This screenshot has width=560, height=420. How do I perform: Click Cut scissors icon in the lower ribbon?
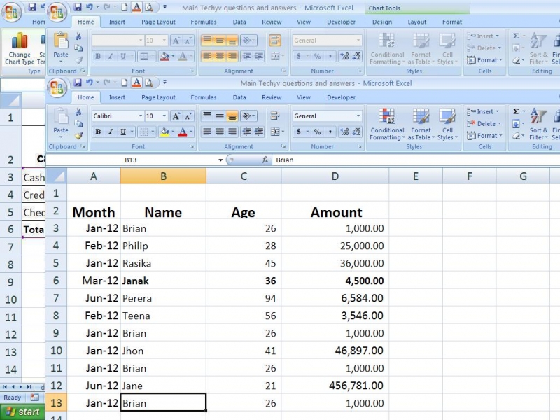pos(78,112)
